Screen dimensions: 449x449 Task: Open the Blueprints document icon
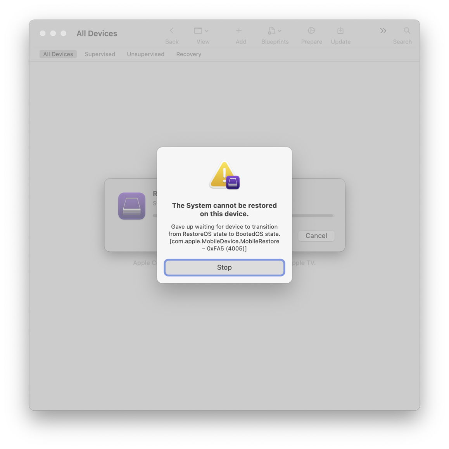point(271,31)
